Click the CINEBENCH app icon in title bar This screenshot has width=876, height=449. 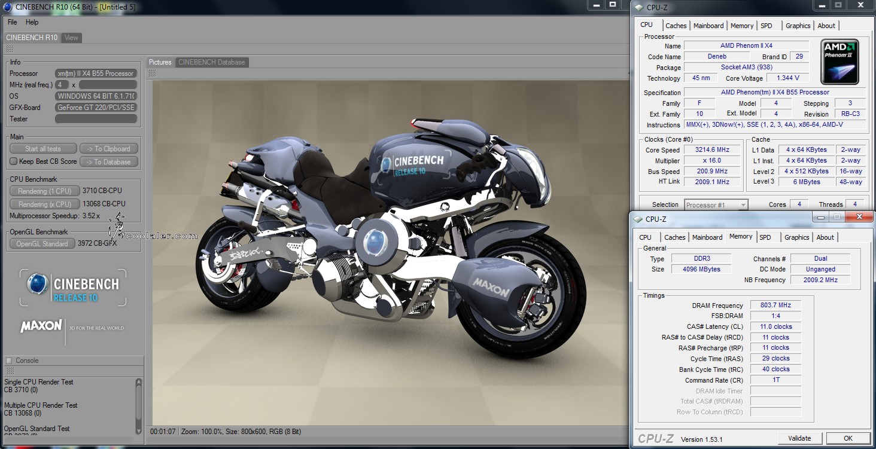[7, 7]
